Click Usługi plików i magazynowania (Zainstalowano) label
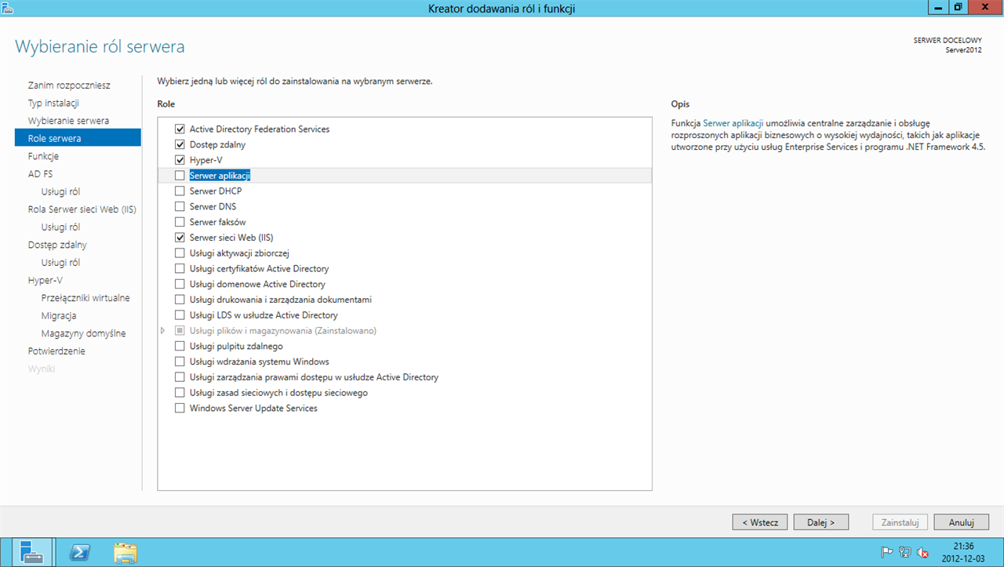Screen dimensions: 1004x567 pyautogui.click(x=283, y=331)
